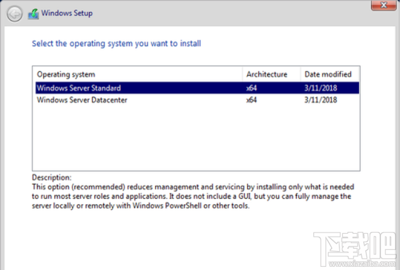Click the 'Select the operating system' heading

pos(116,44)
